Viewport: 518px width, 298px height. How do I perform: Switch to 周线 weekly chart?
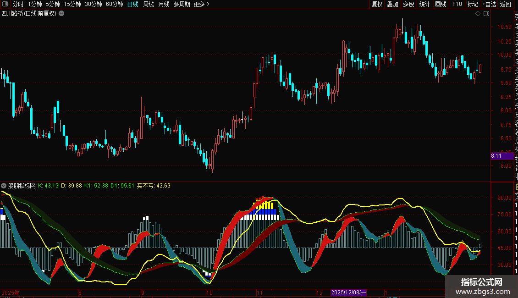click(x=149, y=4)
